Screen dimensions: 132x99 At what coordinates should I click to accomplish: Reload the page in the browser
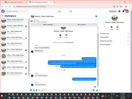pos(10,6)
